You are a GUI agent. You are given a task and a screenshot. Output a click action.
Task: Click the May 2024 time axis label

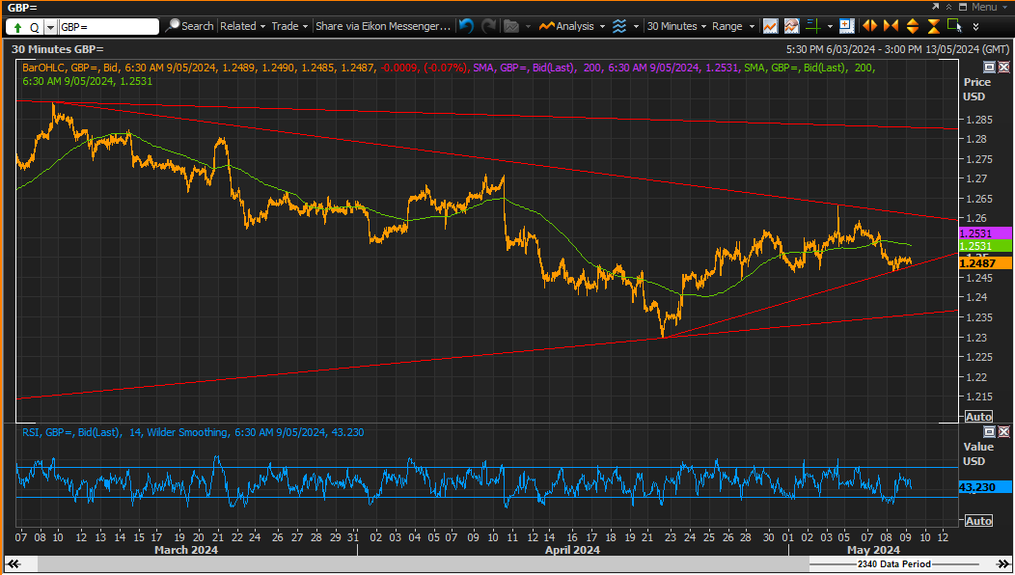click(872, 550)
